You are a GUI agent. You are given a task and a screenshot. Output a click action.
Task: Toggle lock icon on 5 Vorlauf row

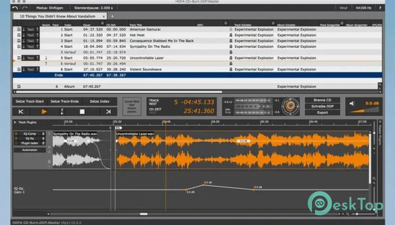coord(231,52)
